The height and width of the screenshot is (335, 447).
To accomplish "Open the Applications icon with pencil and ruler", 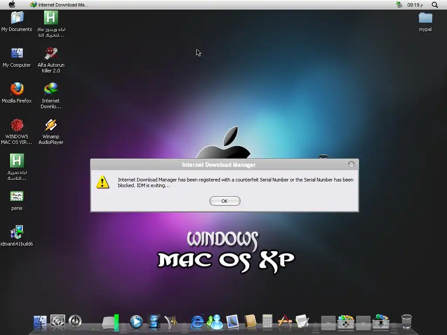I will (285, 321).
